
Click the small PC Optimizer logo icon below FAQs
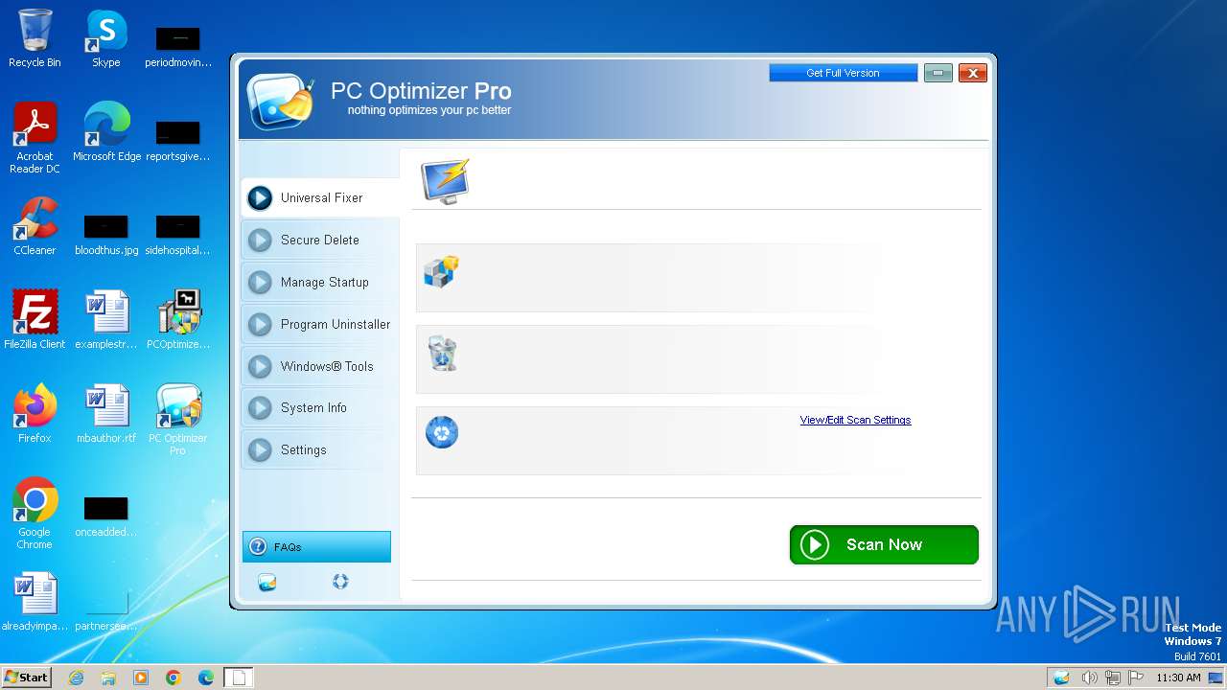[x=267, y=582]
